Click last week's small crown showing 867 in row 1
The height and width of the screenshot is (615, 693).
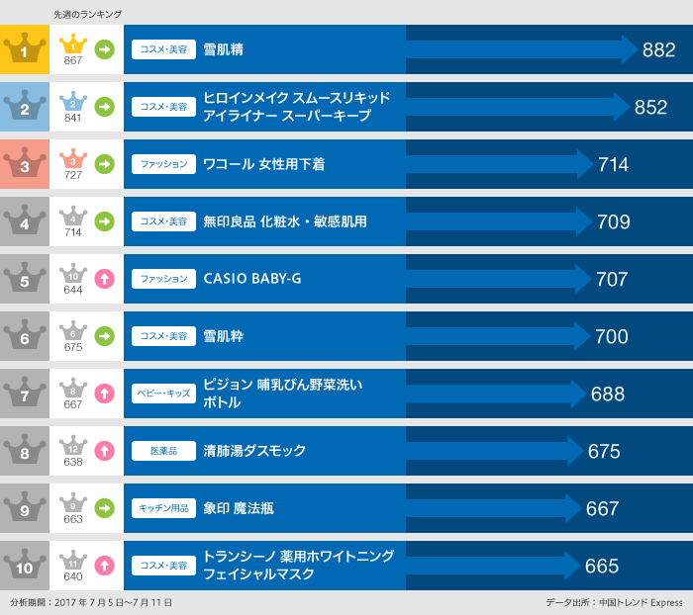pyautogui.click(x=73, y=46)
